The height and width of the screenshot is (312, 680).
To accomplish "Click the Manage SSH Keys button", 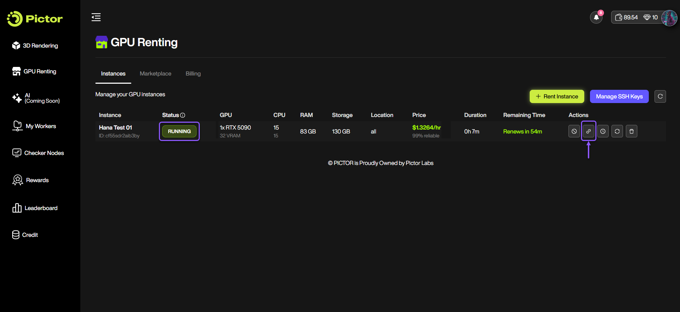I will (x=619, y=96).
